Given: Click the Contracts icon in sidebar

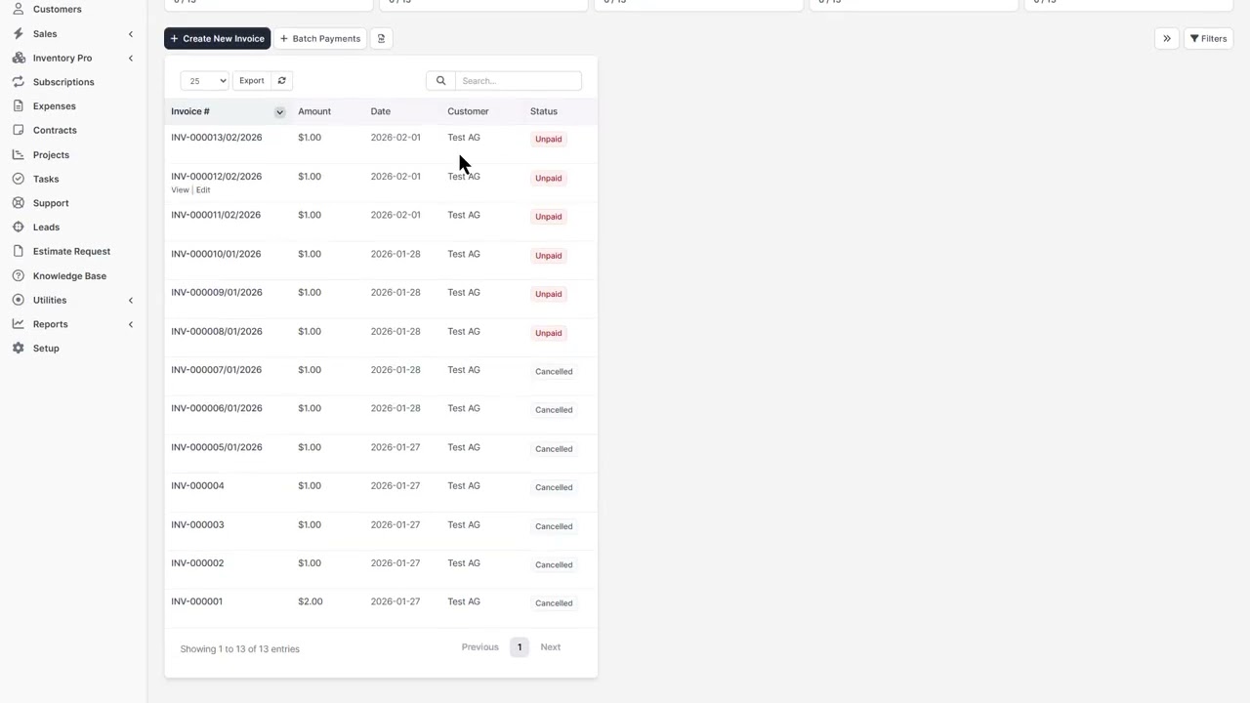Looking at the screenshot, I should coord(18,130).
